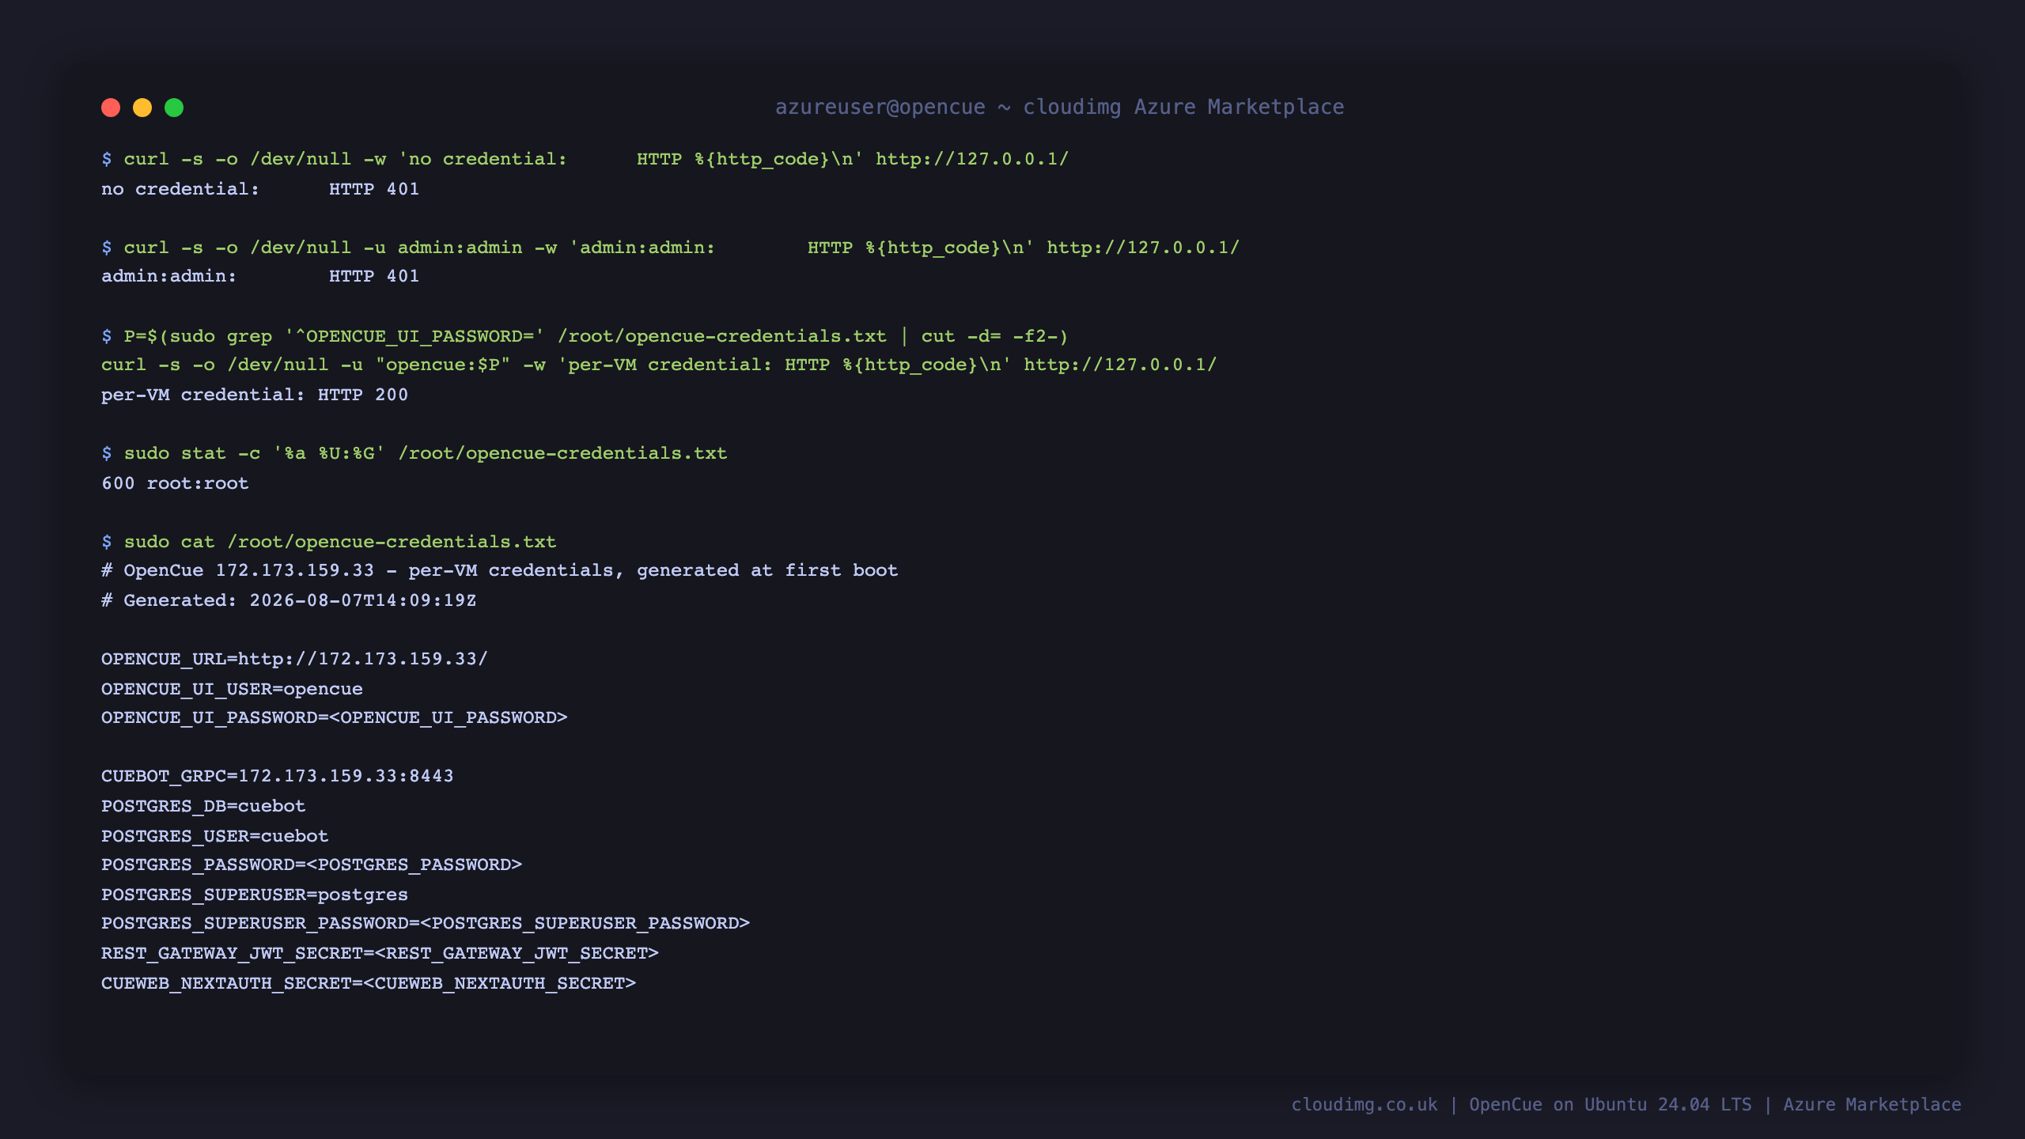Click the '# OpenCue 172.173.159.33' comment line
This screenshot has width=2025, height=1139.
point(499,570)
